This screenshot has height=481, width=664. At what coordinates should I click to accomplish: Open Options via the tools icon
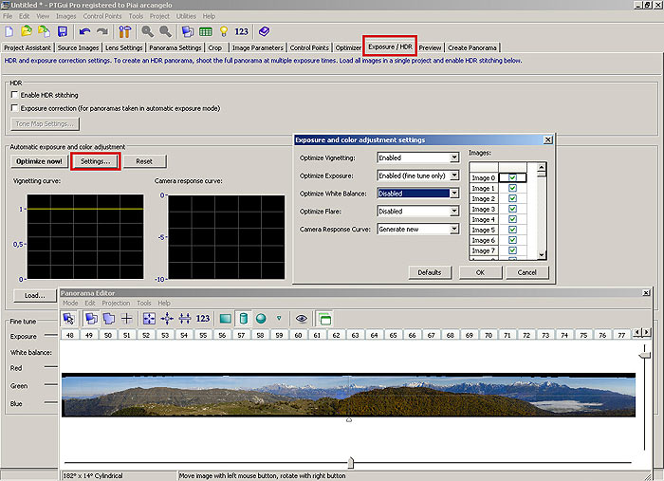[x=125, y=31]
